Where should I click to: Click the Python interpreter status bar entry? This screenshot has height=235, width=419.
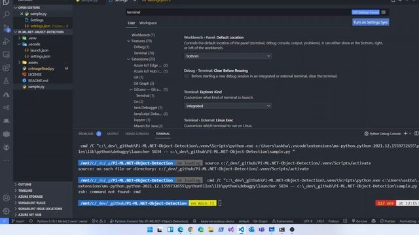click(x=62, y=221)
